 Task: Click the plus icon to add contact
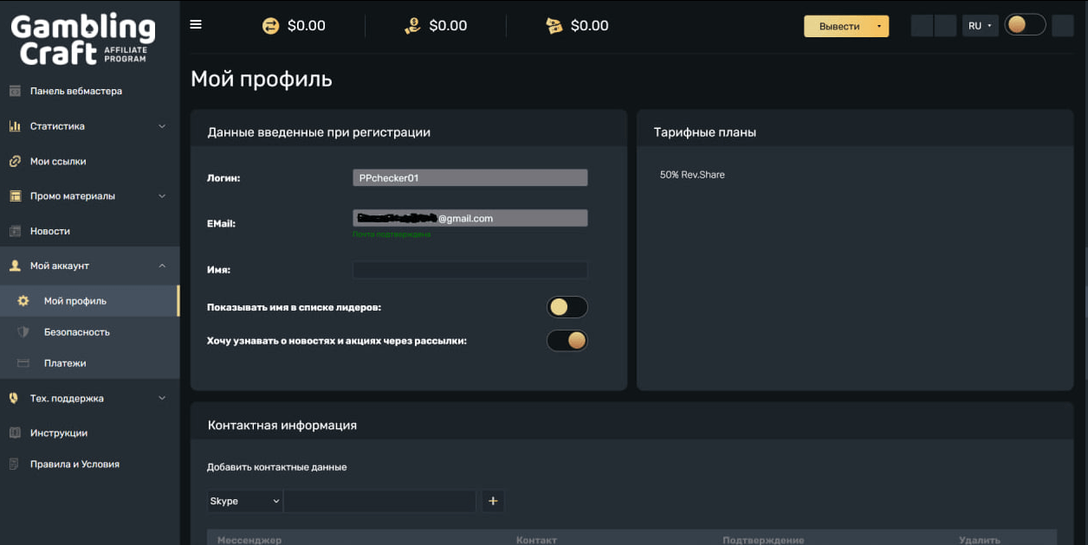click(x=493, y=501)
